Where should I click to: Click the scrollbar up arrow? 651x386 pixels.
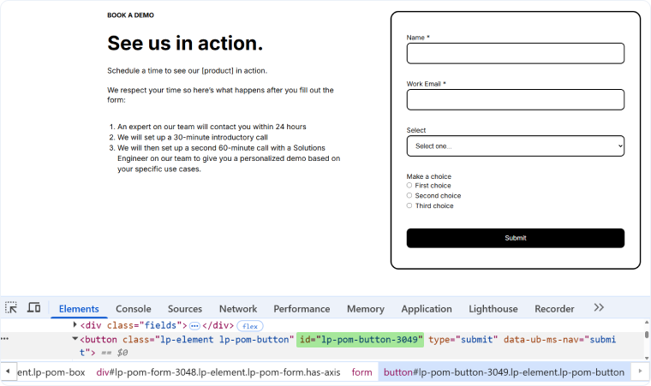(x=647, y=323)
